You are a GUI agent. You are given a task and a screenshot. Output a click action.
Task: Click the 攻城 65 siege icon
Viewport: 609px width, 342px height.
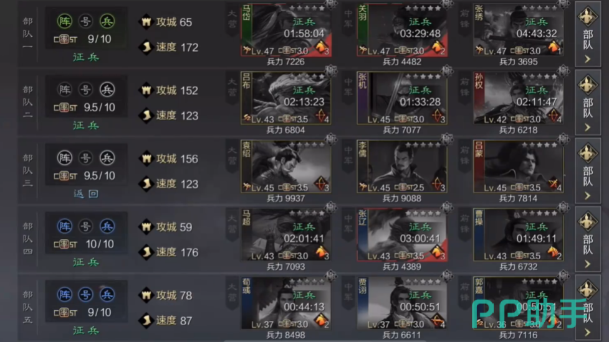(146, 22)
